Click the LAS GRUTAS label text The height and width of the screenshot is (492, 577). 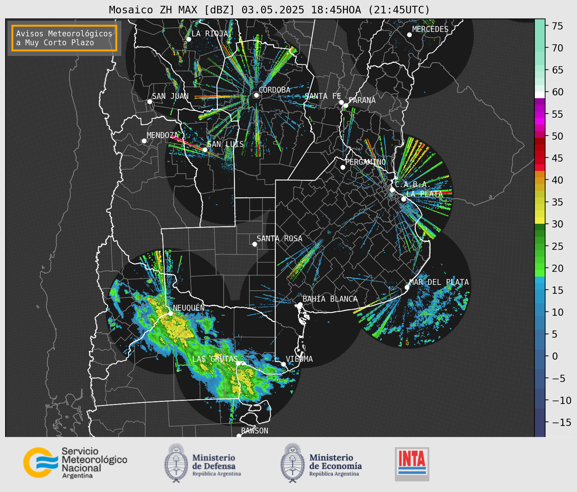215,359
